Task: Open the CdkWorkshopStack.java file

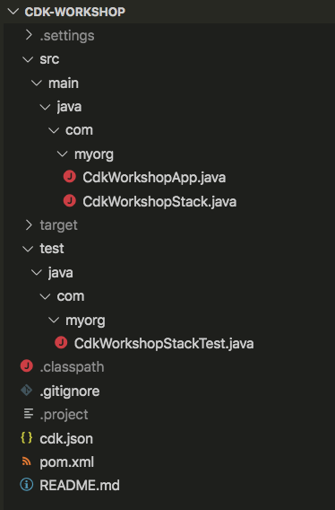Action: pos(159,201)
